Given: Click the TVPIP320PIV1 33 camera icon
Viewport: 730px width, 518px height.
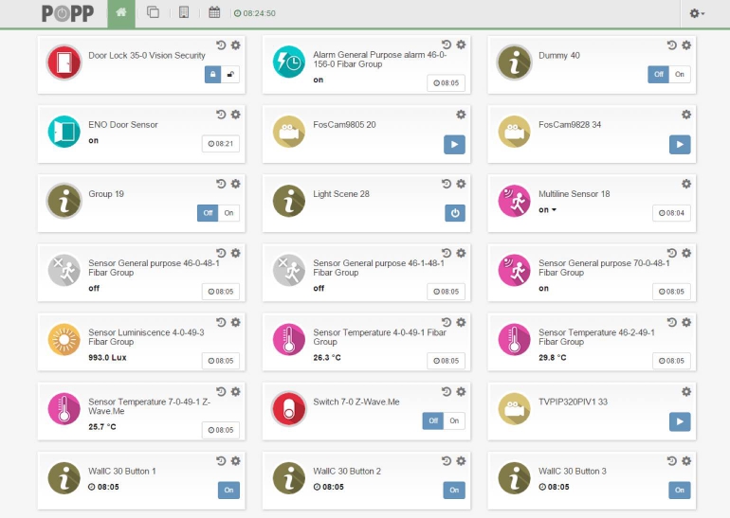Looking at the screenshot, I should tap(515, 408).
